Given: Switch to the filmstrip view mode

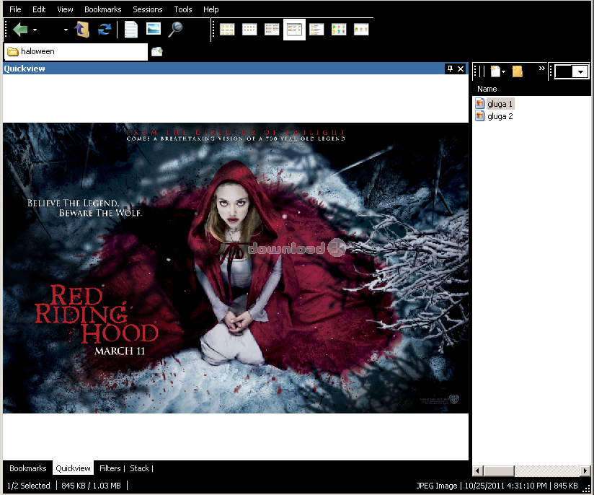Looking at the screenshot, I should tap(361, 29).
